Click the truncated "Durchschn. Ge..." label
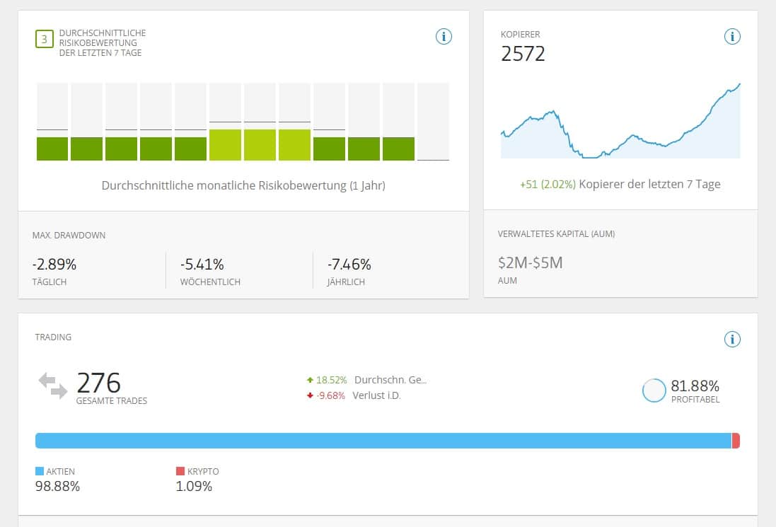 390,380
